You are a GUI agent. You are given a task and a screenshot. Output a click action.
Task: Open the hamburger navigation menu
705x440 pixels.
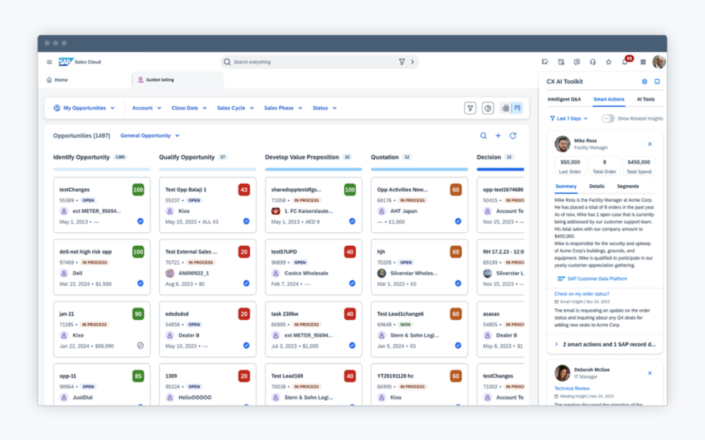(x=49, y=62)
